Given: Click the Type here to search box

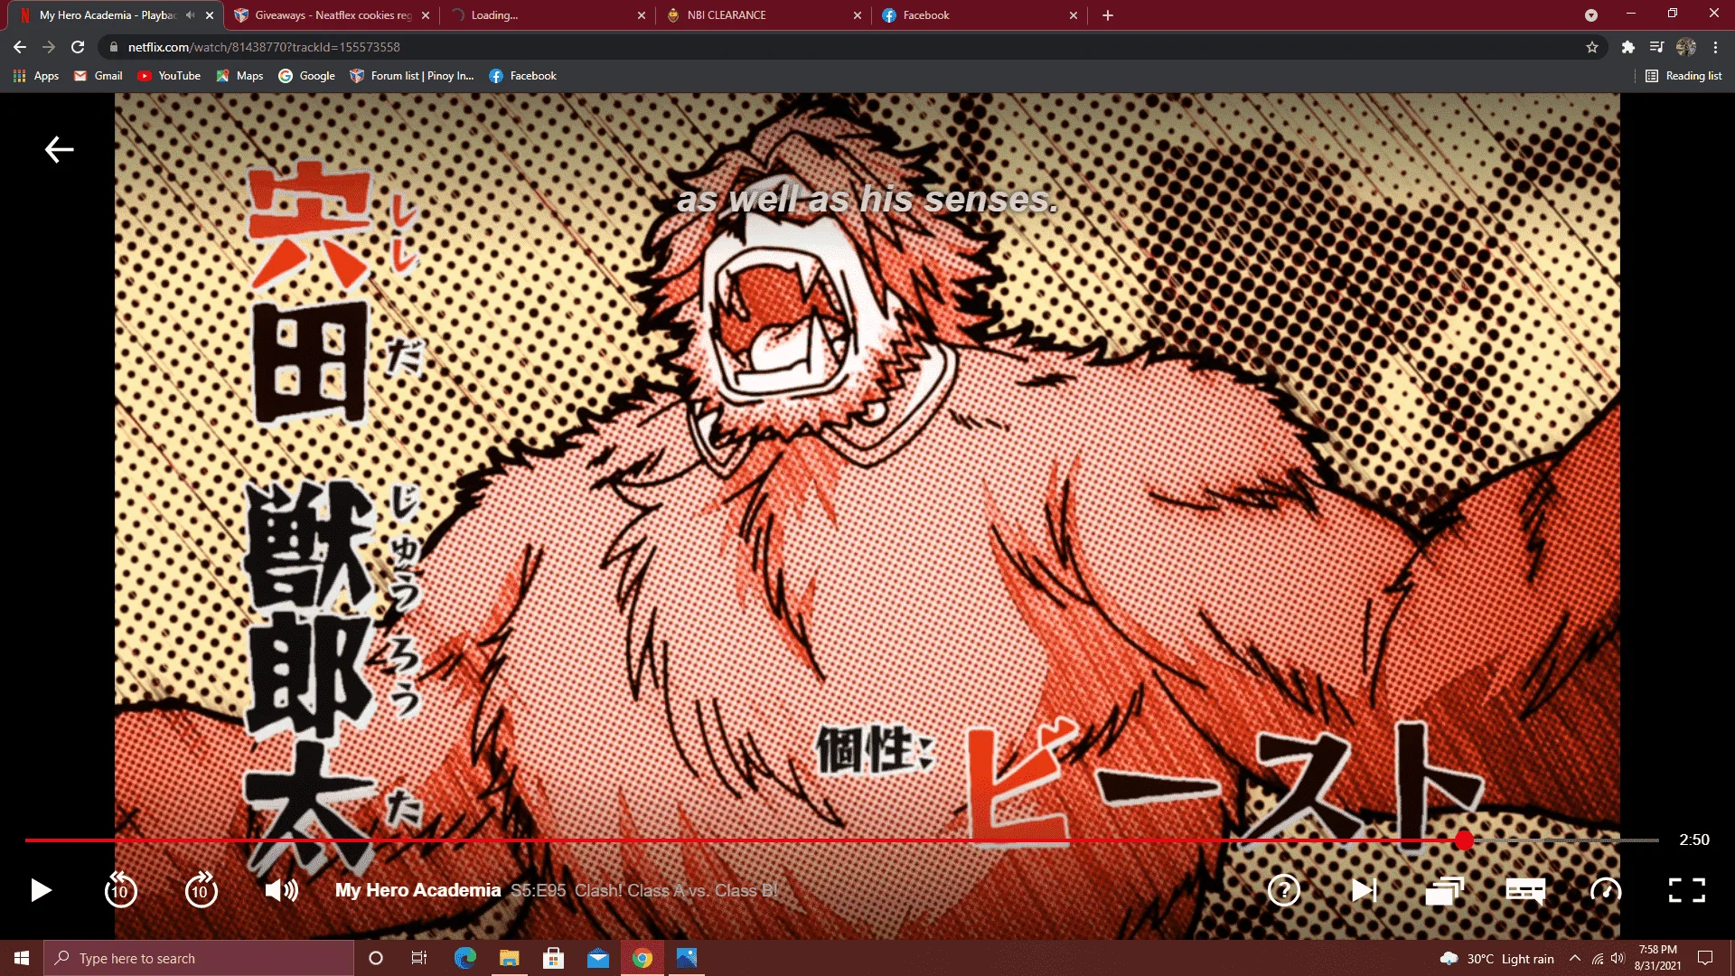Looking at the screenshot, I should [199, 958].
